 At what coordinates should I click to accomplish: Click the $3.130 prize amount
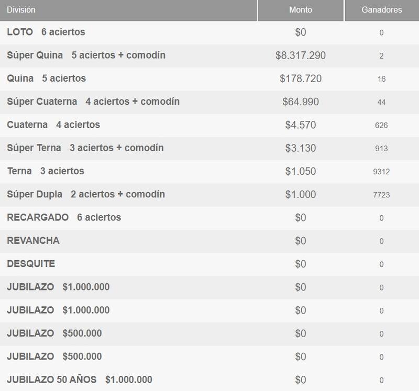[301, 148]
